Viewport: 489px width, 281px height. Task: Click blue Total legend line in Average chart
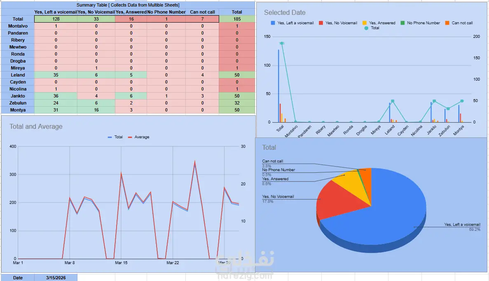click(110, 137)
